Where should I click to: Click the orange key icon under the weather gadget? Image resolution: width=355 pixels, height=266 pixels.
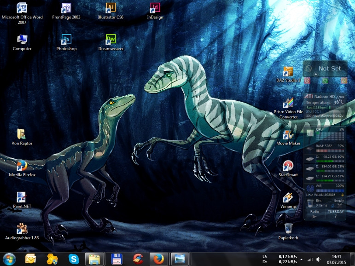click(344, 81)
